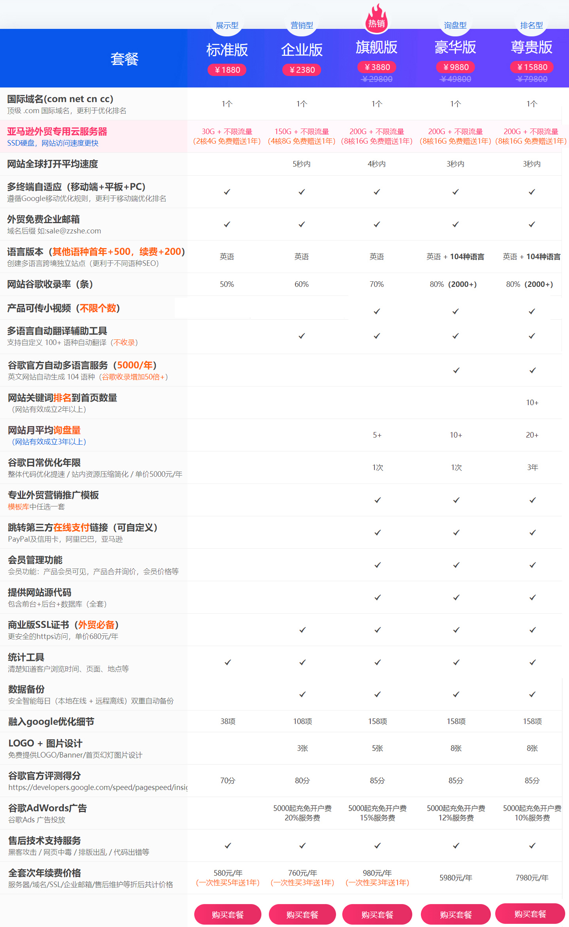Click the ¥3880 price badge
The image size is (569, 927).
(377, 67)
